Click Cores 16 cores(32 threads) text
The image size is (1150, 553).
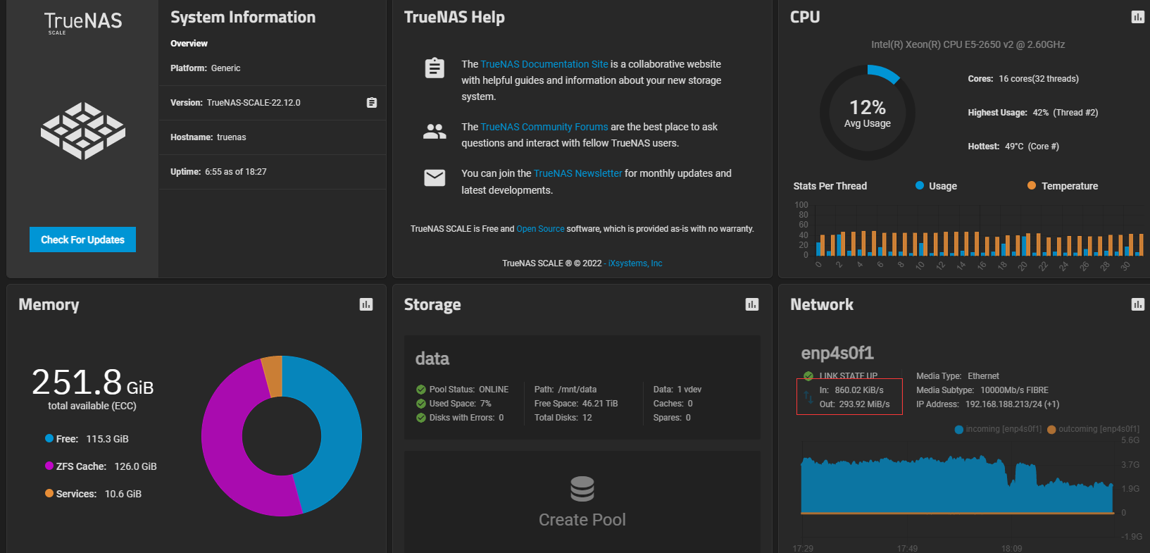1023,79
